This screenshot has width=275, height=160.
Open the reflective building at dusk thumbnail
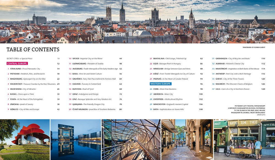pos(76,138)
